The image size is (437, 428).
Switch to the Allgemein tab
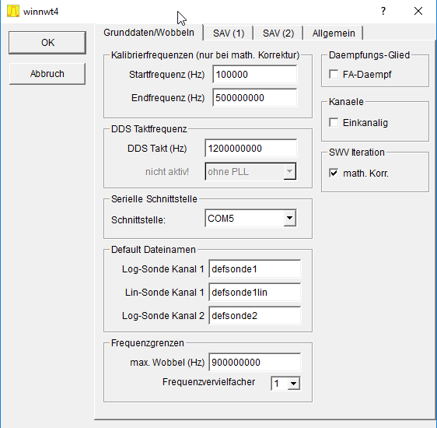pyautogui.click(x=334, y=33)
